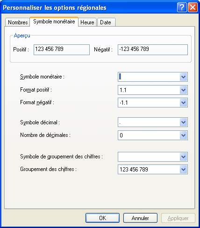
Task: Open the Format positif dropdown arrow
Action: [183, 90]
